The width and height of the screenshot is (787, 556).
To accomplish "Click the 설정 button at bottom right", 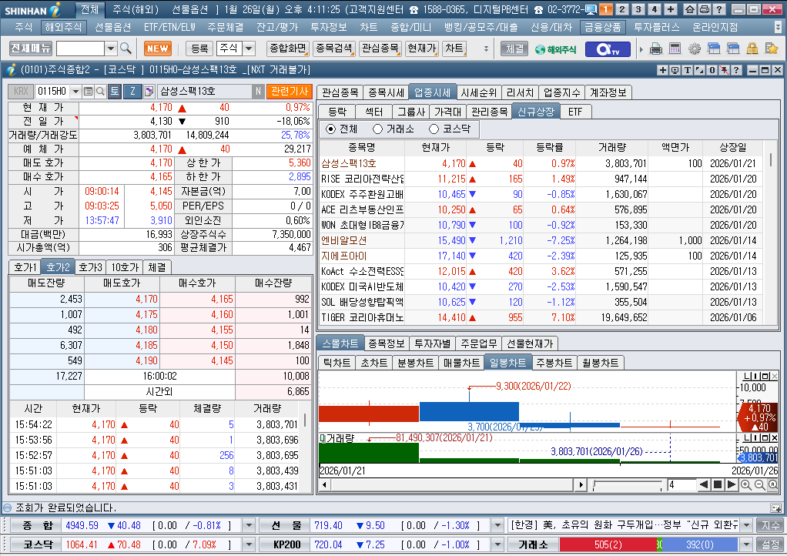I will pyautogui.click(x=770, y=544).
